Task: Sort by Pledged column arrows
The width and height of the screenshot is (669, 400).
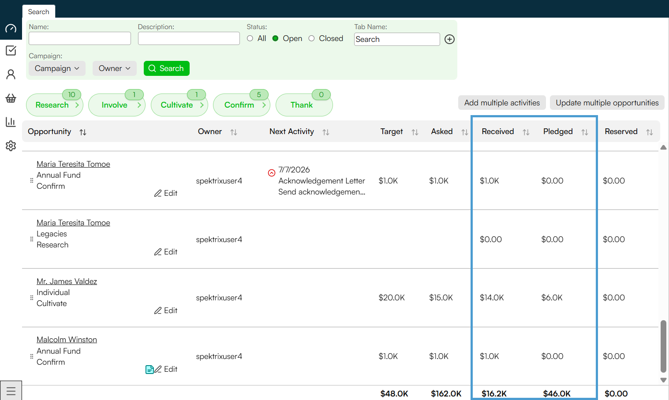Action: coord(585,132)
